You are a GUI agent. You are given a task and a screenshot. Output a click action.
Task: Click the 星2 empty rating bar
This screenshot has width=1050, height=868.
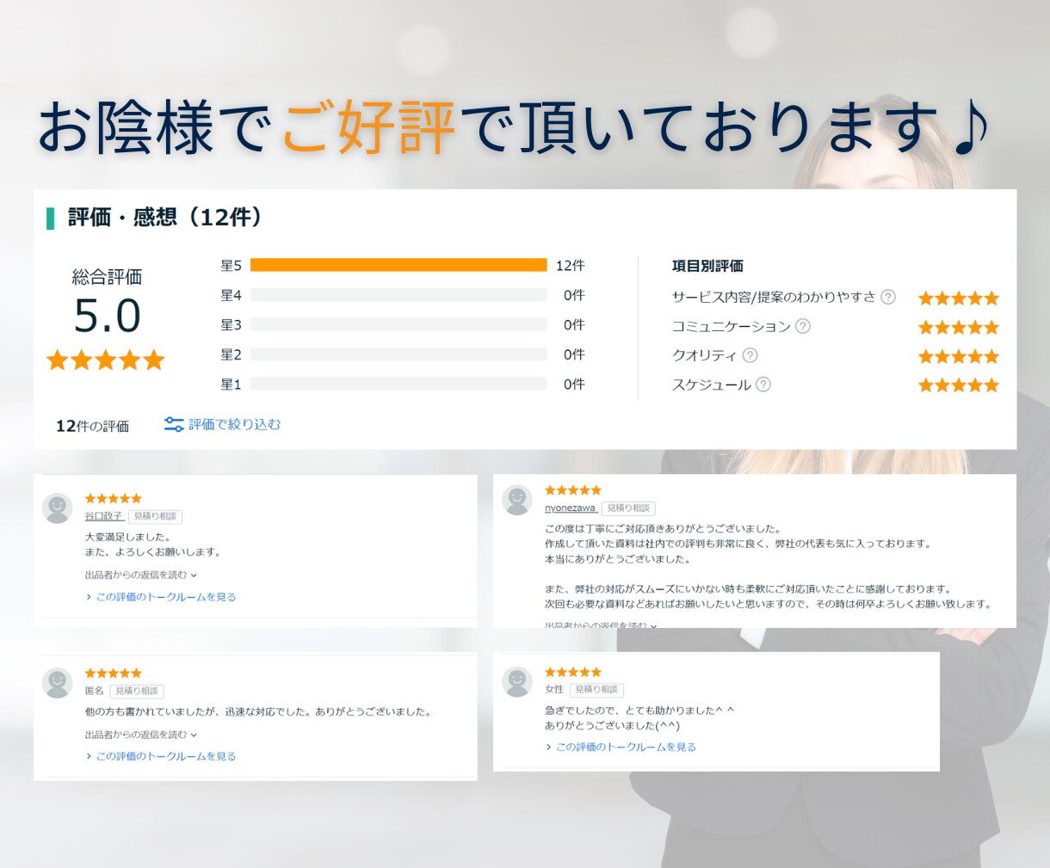click(398, 354)
